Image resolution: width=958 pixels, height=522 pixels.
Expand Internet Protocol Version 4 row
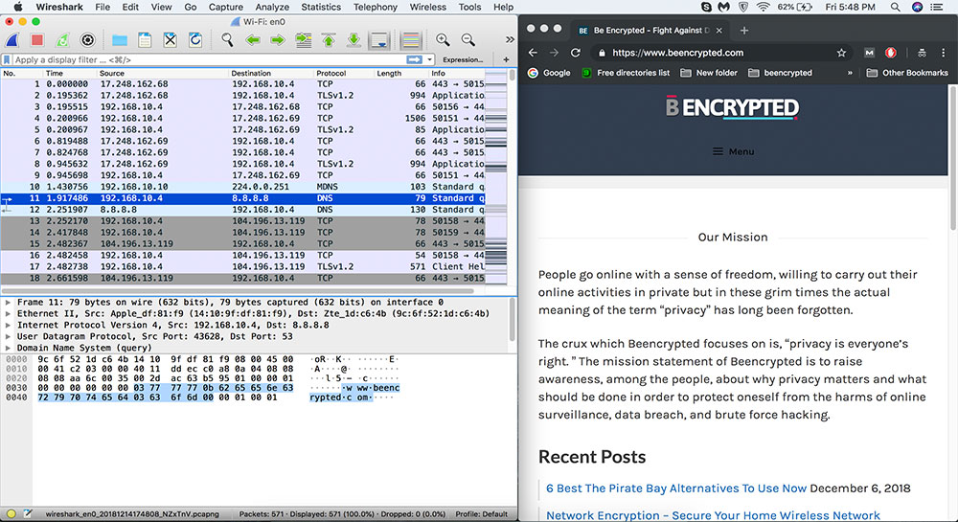pyautogui.click(x=8, y=325)
